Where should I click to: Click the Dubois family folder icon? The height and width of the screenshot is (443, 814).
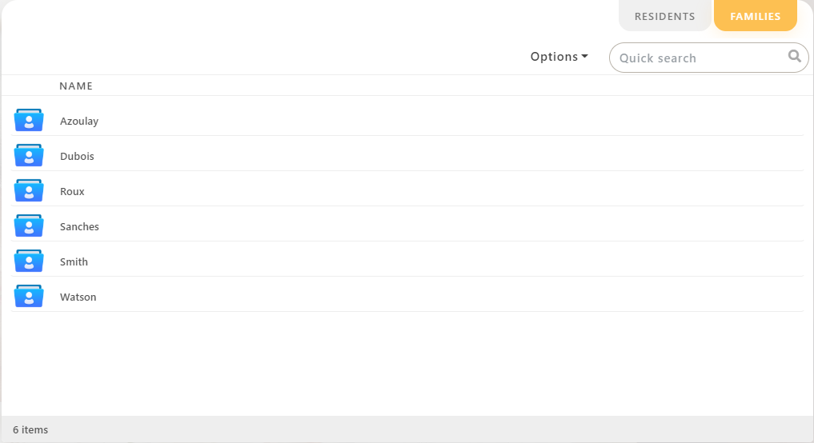(x=29, y=156)
